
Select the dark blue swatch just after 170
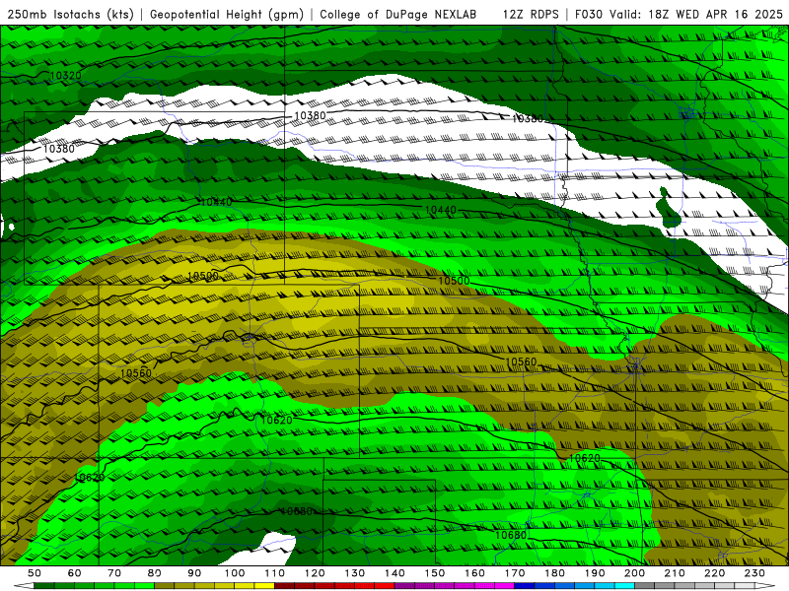tap(525, 586)
